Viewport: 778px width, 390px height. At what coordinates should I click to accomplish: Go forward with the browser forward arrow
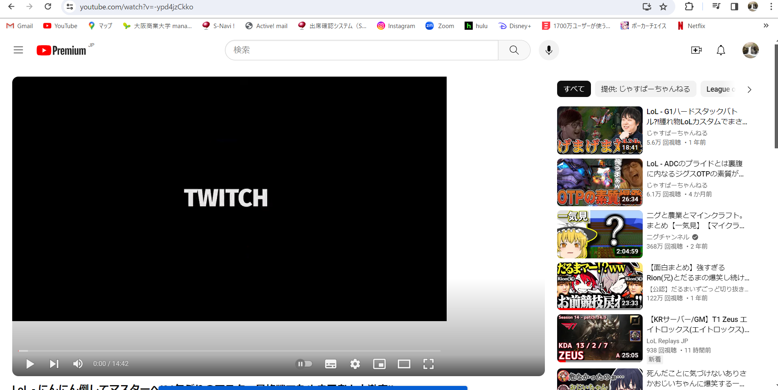(29, 7)
